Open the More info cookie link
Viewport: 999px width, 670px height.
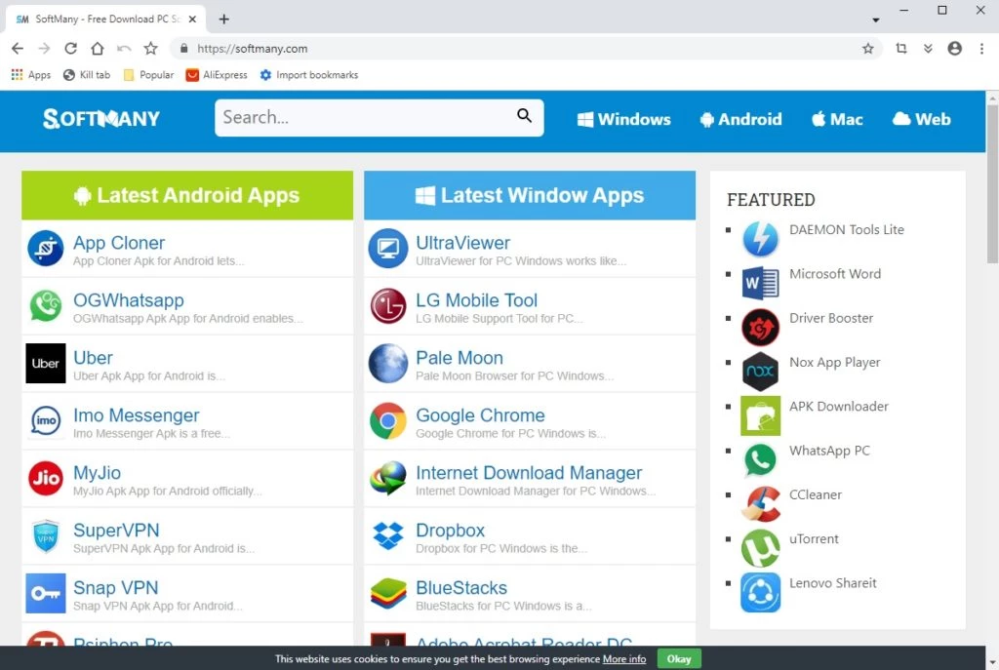click(x=623, y=659)
